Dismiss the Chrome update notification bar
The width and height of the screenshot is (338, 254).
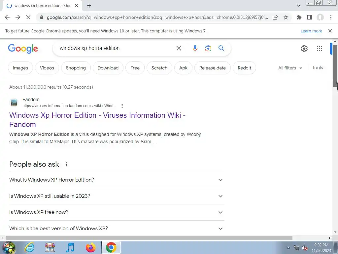[330, 31]
